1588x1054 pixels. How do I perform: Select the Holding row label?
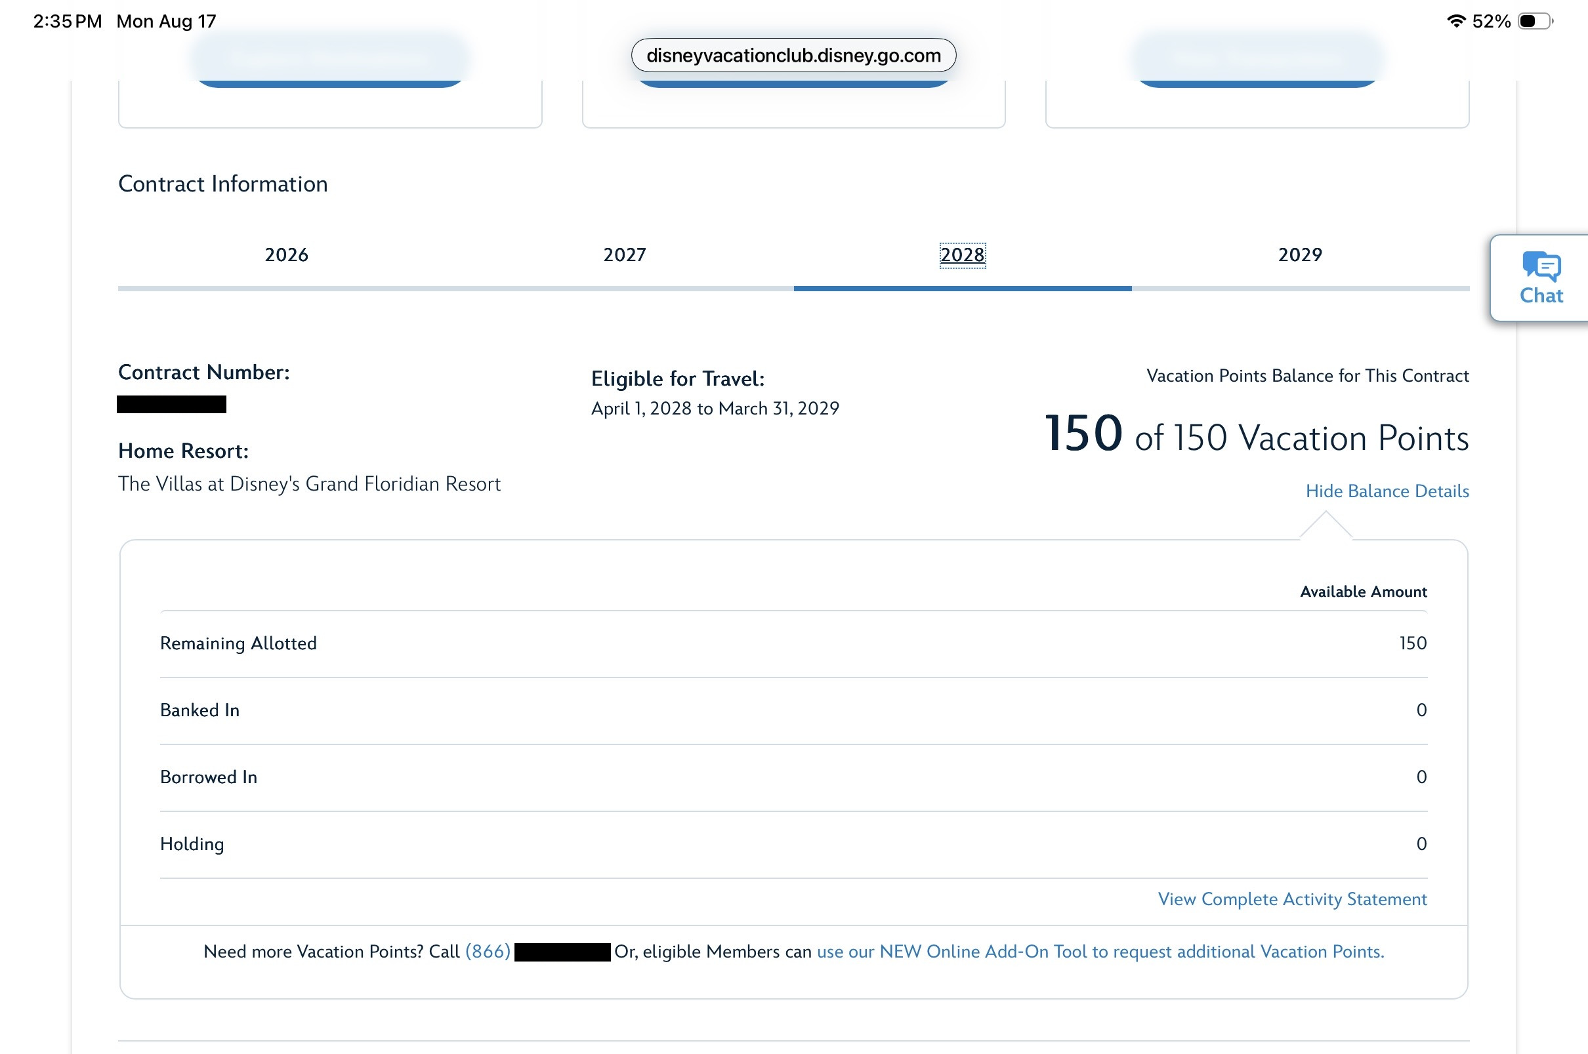[x=192, y=844]
